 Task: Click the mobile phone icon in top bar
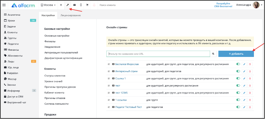tap(81, 5)
